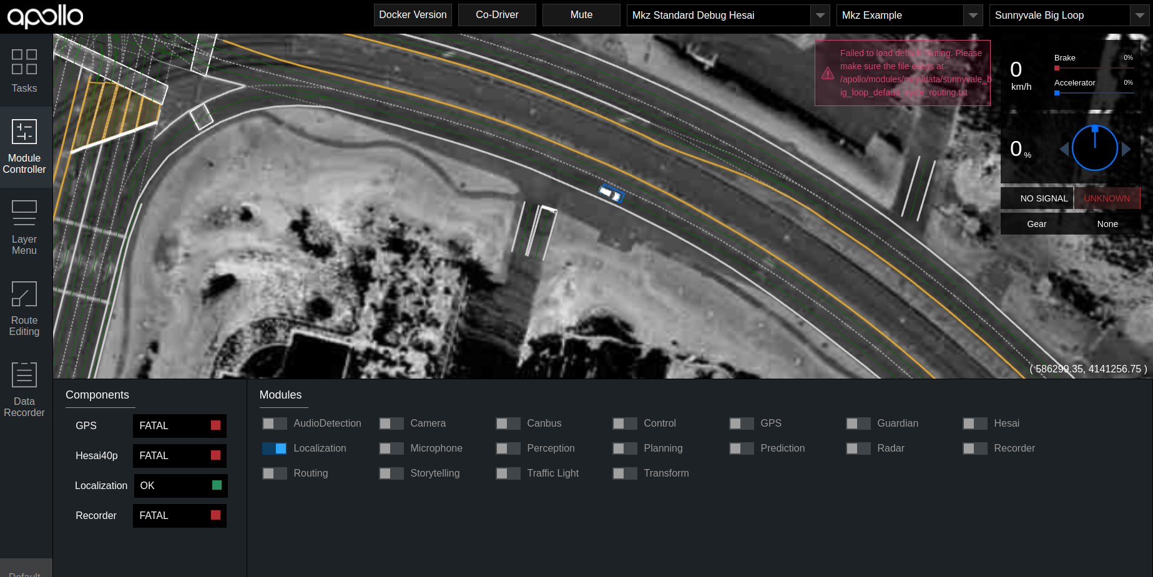Image resolution: width=1153 pixels, height=577 pixels.
Task: Enable the Prediction module toggle
Action: coord(742,449)
